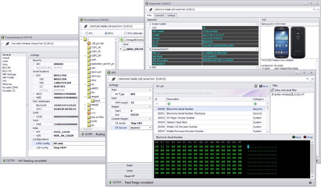Select Novatel LTE in Programing sidebar
Image resolution: width=321 pixels, height=188 pixels.
tap(9, 91)
